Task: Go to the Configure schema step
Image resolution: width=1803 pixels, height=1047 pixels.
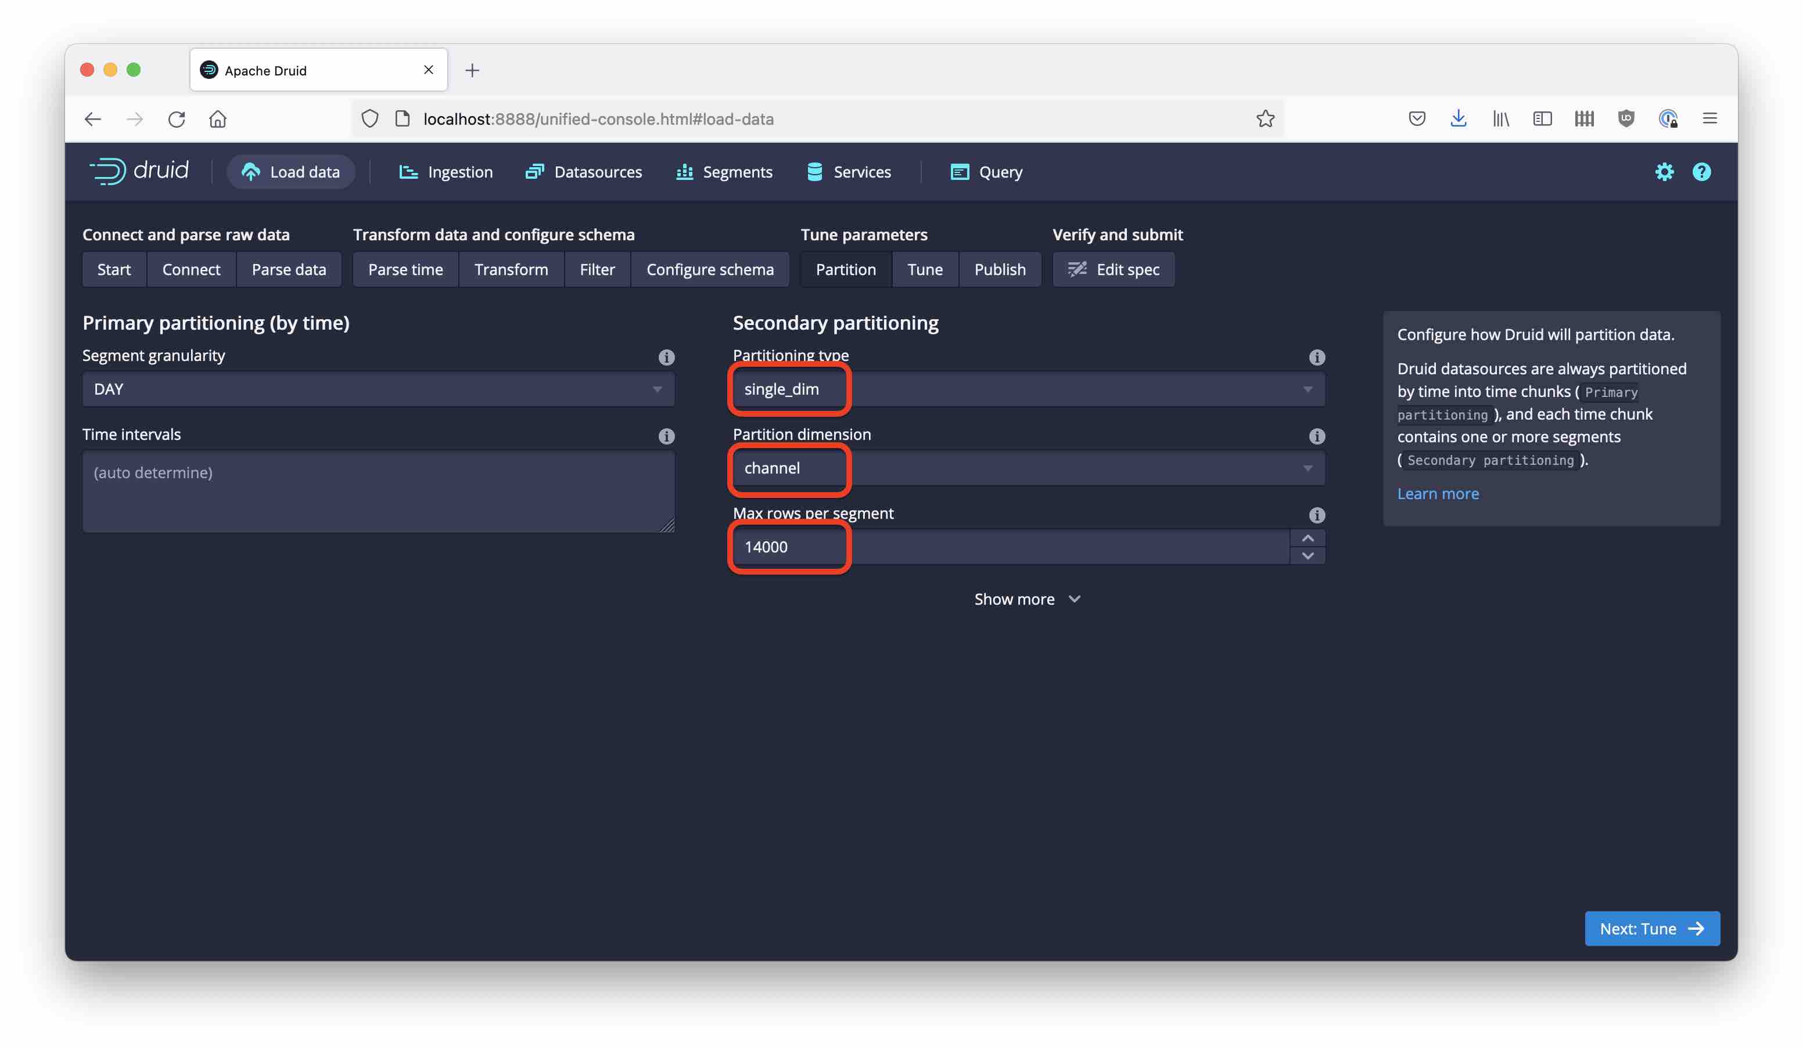Action: 710,269
